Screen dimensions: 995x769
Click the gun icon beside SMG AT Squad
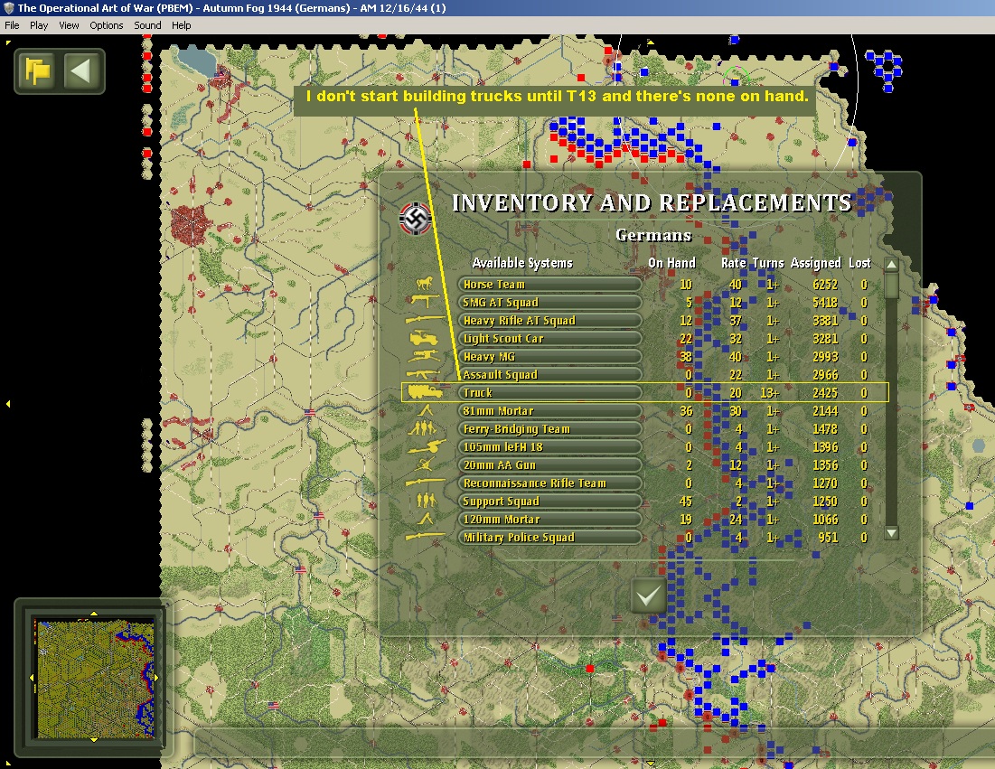(425, 301)
